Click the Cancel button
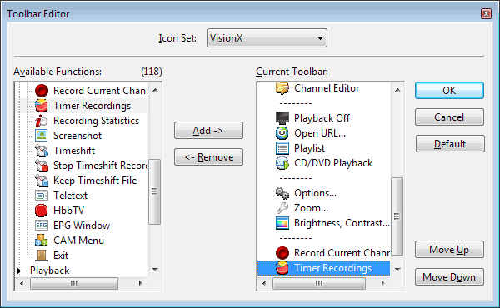Image resolution: width=500 pixels, height=308 pixels. click(x=449, y=117)
